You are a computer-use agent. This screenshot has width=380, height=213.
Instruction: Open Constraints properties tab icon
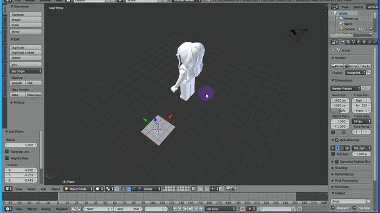[369, 42]
